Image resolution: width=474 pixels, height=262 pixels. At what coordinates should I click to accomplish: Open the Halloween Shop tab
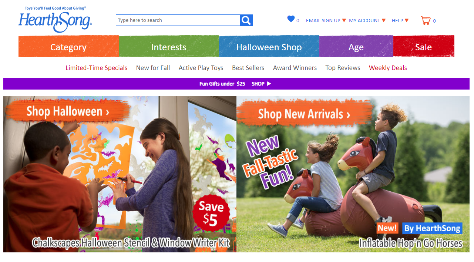pos(269,46)
